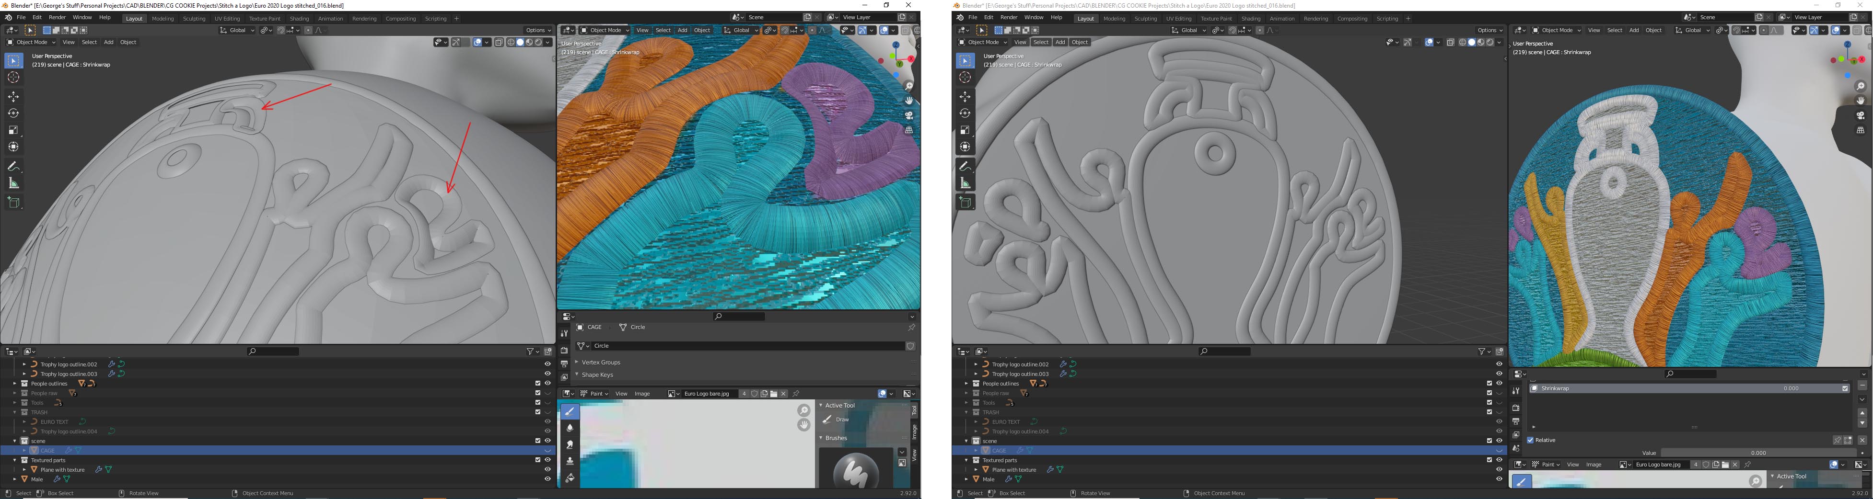Switch to the Shading workspace tab in right window

1251,19
